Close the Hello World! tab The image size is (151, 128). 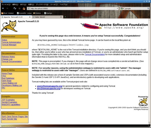tap(61, 17)
